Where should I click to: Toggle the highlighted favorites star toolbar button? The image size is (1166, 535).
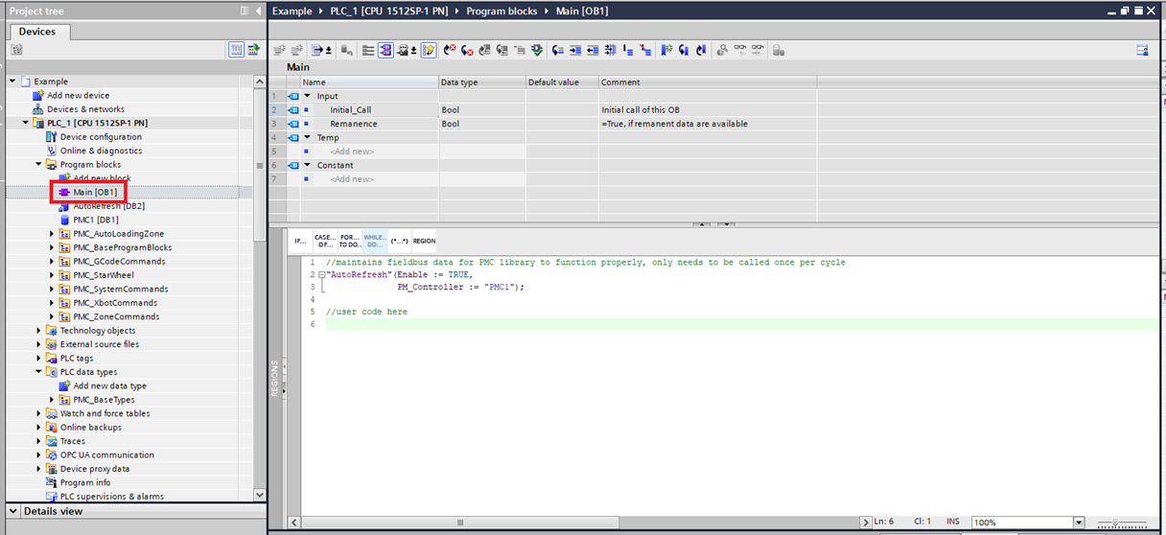coord(429,50)
